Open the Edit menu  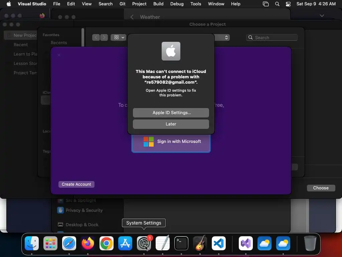(71, 4)
